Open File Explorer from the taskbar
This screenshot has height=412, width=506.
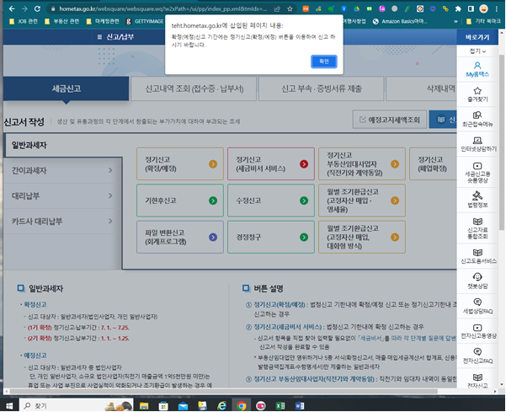click(x=144, y=405)
